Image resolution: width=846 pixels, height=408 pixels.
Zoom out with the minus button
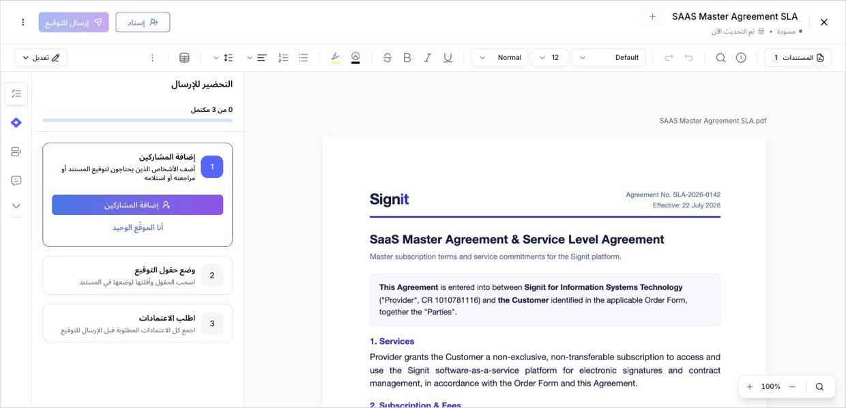(792, 387)
